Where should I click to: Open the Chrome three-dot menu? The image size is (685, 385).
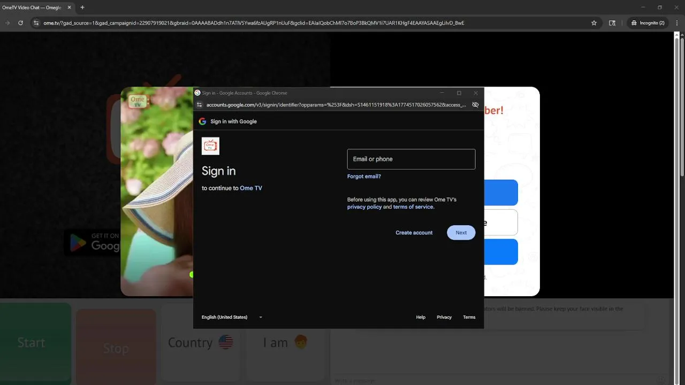pos(676,23)
